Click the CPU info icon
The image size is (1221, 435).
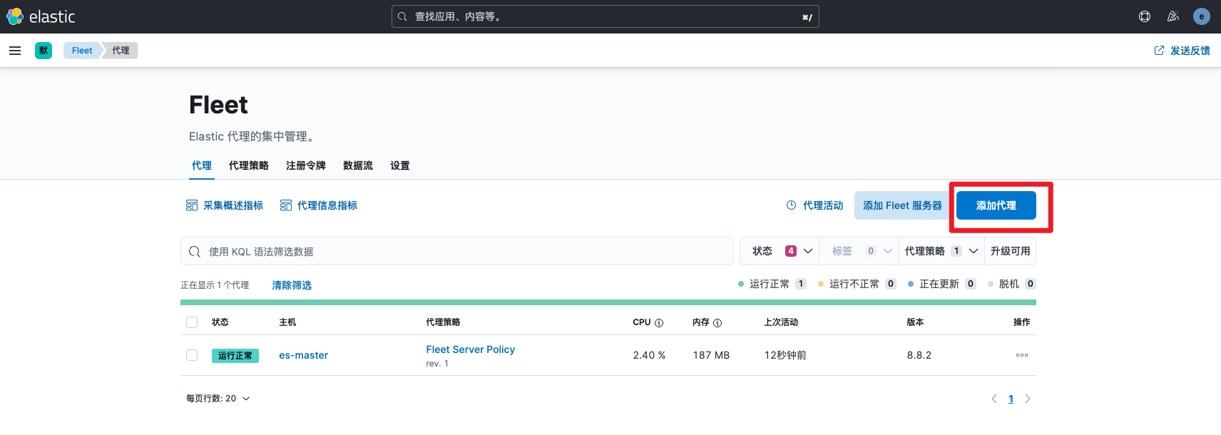[x=659, y=323]
